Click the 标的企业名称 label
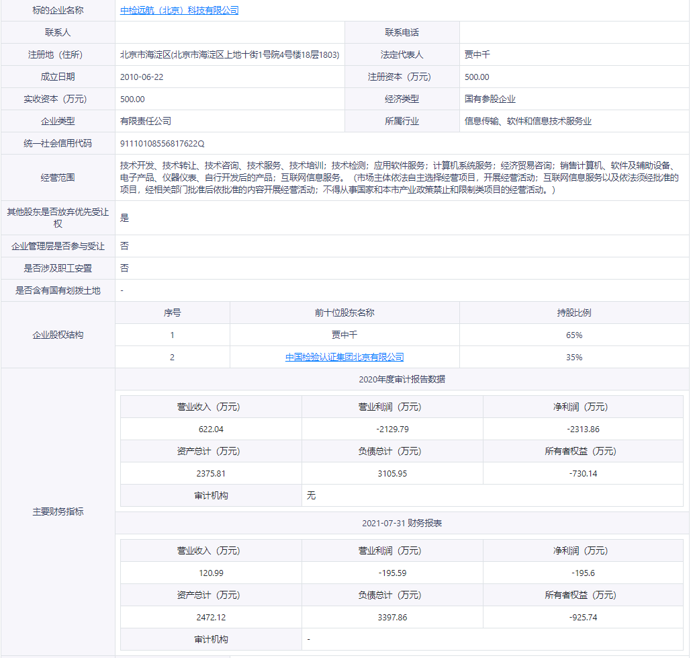 (x=58, y=10)
